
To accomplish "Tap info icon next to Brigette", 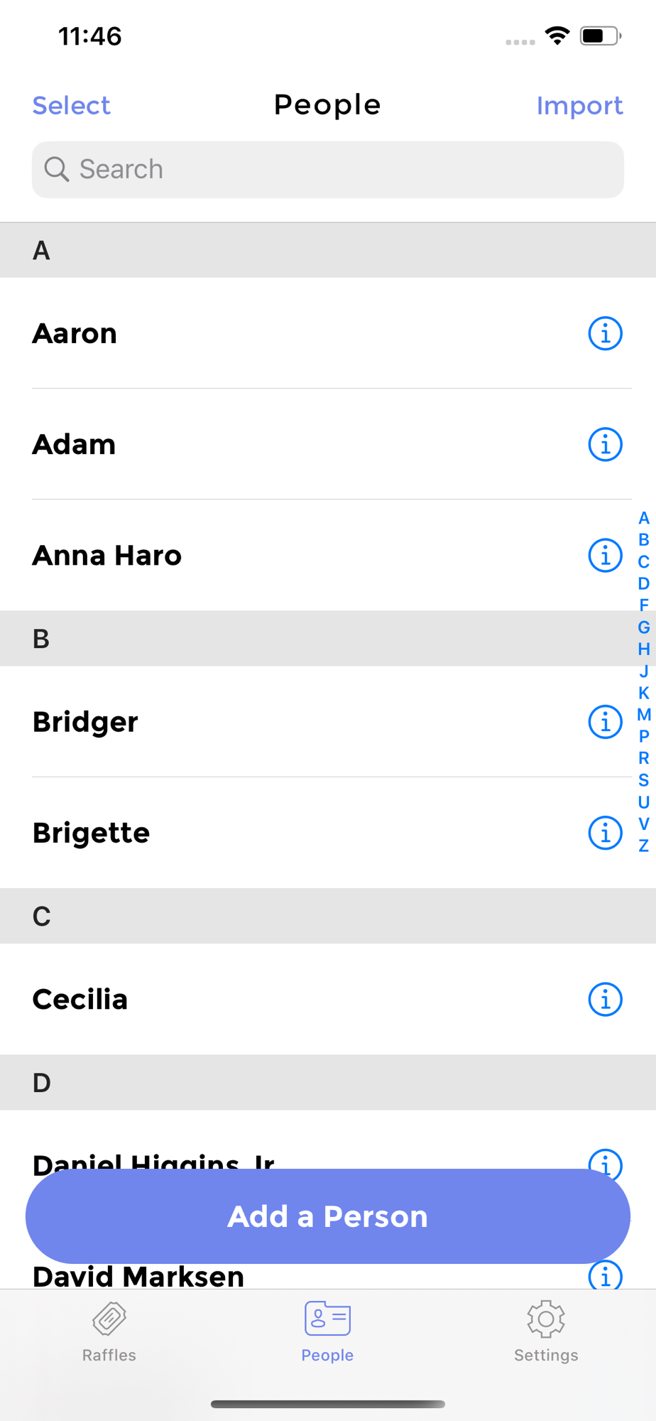I will point(605,833).
